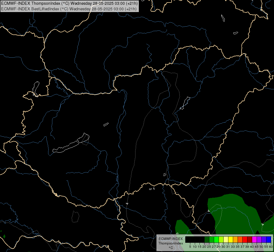Click the legend tick value '40'
This screenshot has width=274, height=252.
[x=252, y=247]
